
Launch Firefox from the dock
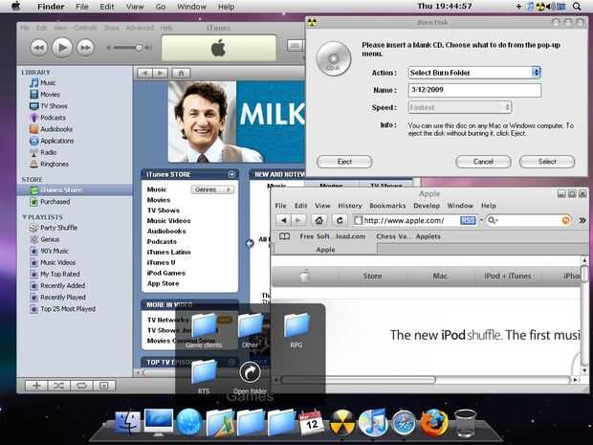(x=434, y=422)
